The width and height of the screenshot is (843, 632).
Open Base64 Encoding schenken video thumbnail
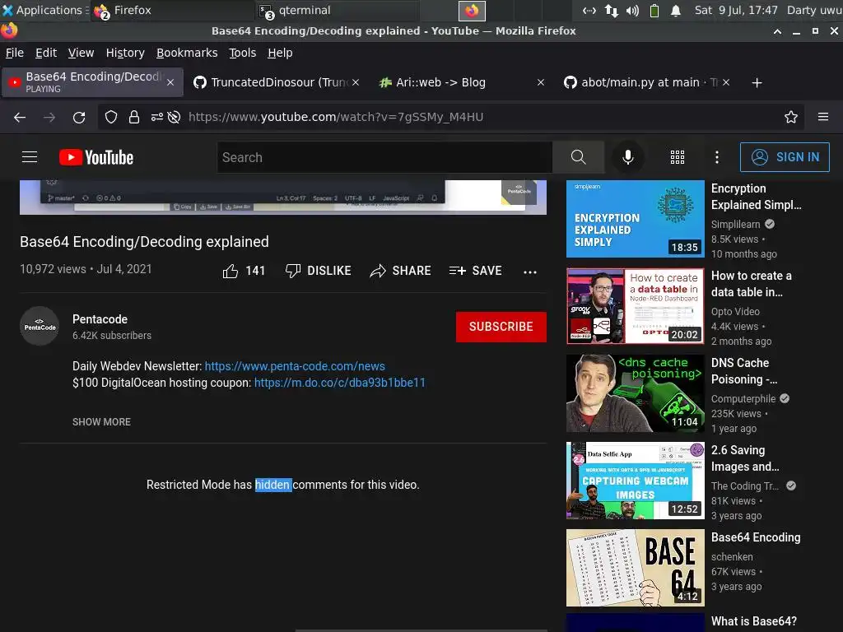[635, 568]
